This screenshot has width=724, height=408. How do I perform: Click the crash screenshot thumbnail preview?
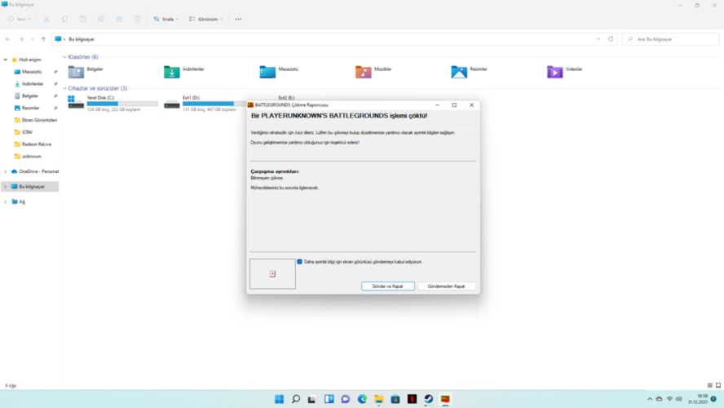[272, 274]
